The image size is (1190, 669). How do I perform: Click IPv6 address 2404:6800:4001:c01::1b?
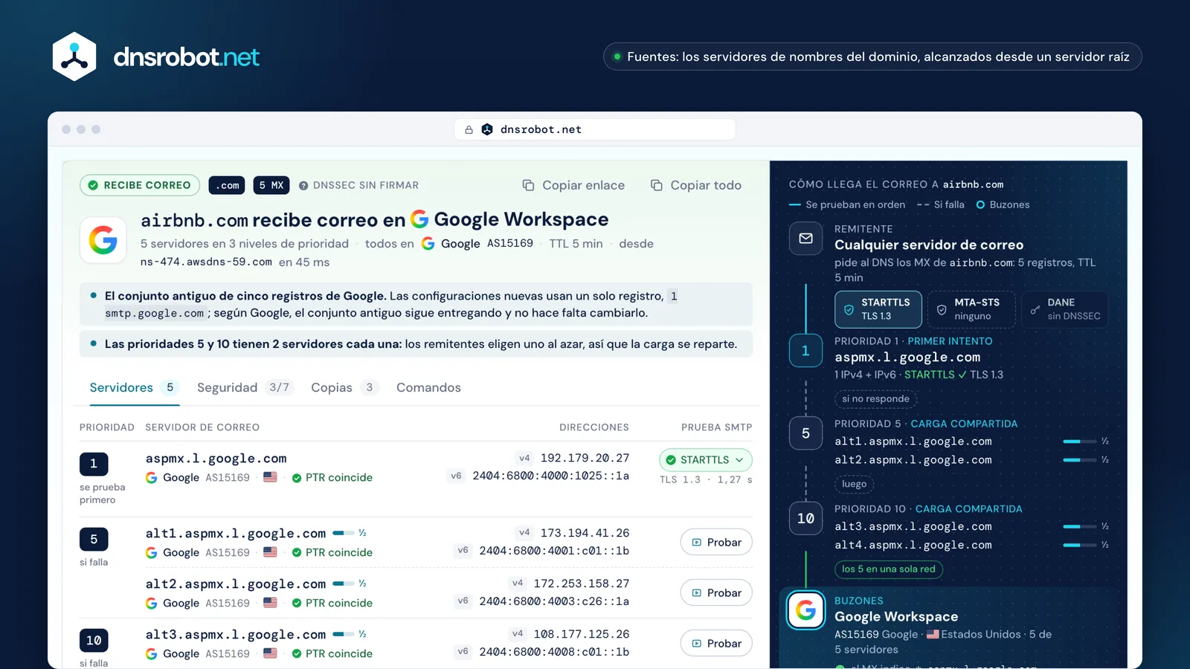pos(554,551)
